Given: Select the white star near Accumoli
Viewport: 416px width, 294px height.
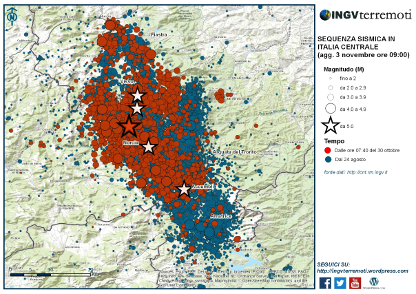Looking at the screenshot, I should pos(184,189).
